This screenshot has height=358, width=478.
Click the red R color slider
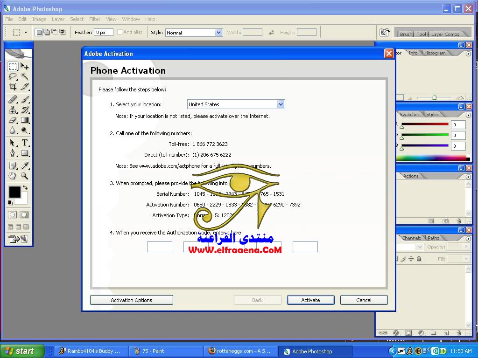[x=425, y=124]
